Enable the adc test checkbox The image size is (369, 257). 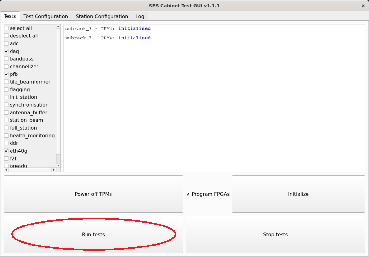(x=6, y=44)
